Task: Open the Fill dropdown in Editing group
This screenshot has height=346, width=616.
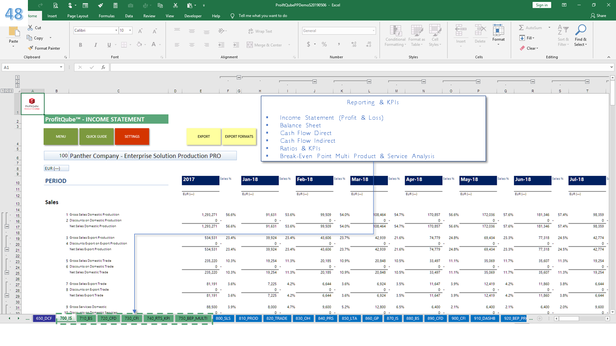Action: pyautogui.click(x=527, y=38)
